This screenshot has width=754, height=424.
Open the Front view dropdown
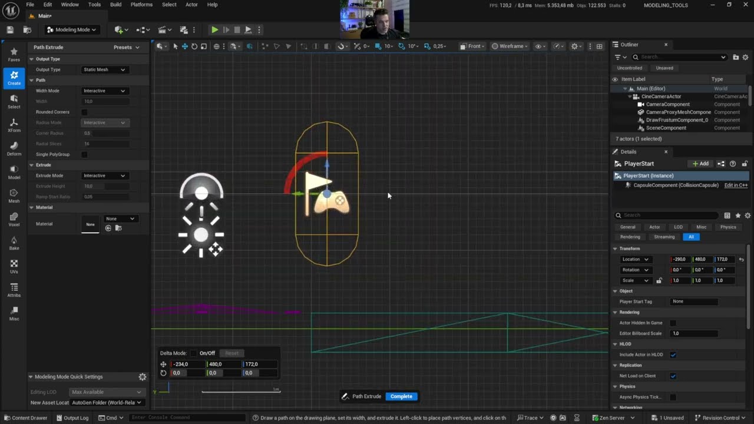point(471,46)
